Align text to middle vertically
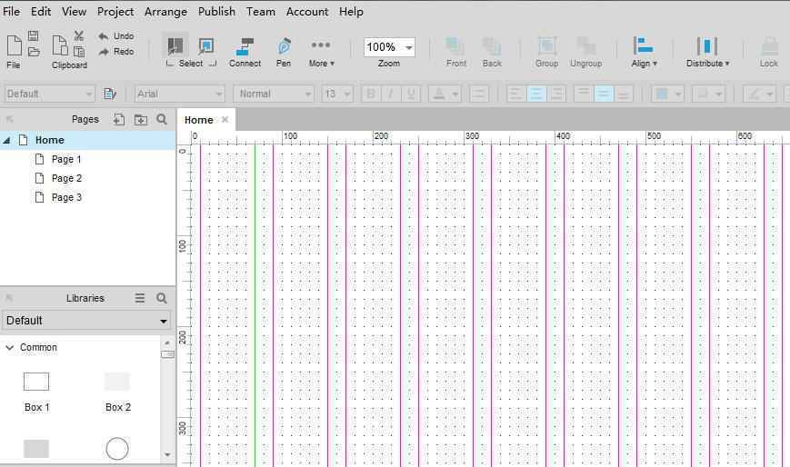This screenshot has height=467, width=790. click(x=603, y=94)
